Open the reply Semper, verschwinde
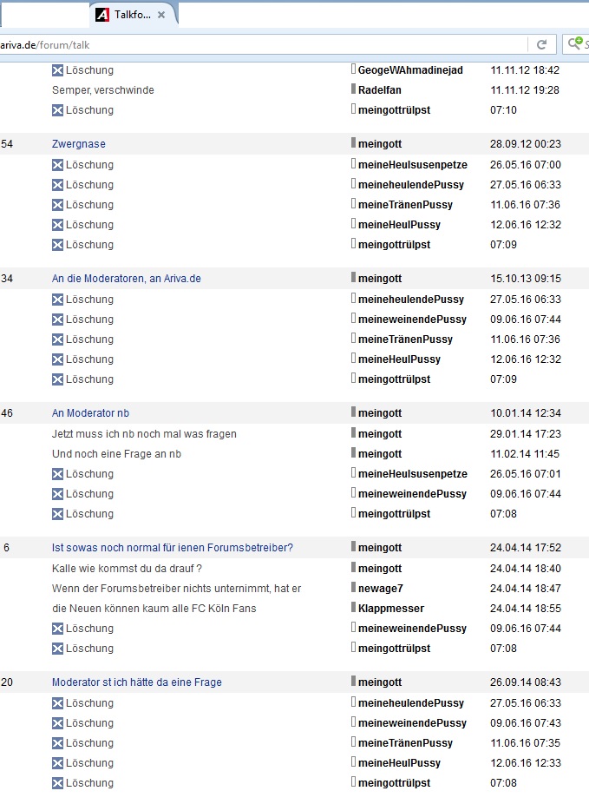Image resolution: width=589 pixels, height=804 pixels. coord(103,90)
